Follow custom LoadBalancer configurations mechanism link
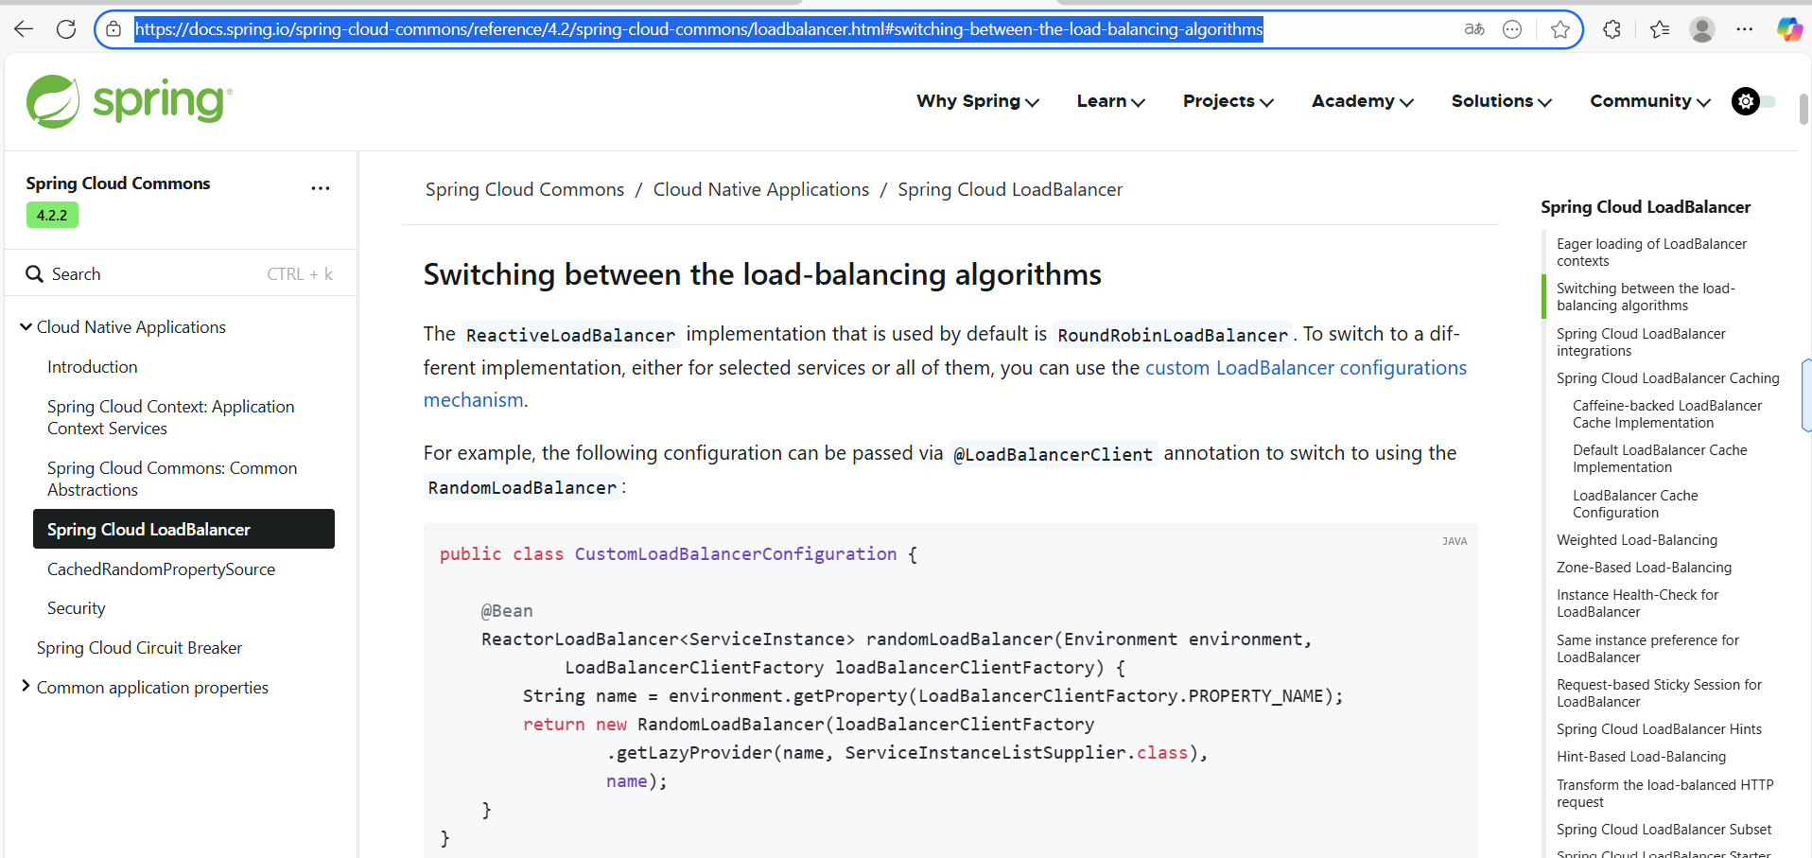Image resolution: width=1812 pixels, height=858 pixels. pos(1306,368)
